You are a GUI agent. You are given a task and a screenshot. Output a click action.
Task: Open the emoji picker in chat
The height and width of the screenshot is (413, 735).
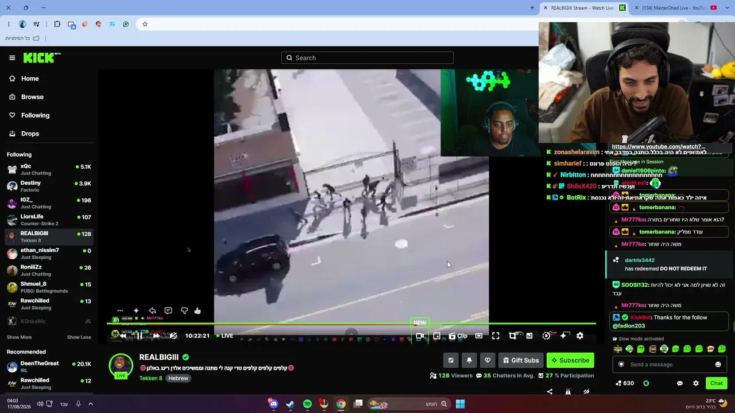click(x=718, y=365)
